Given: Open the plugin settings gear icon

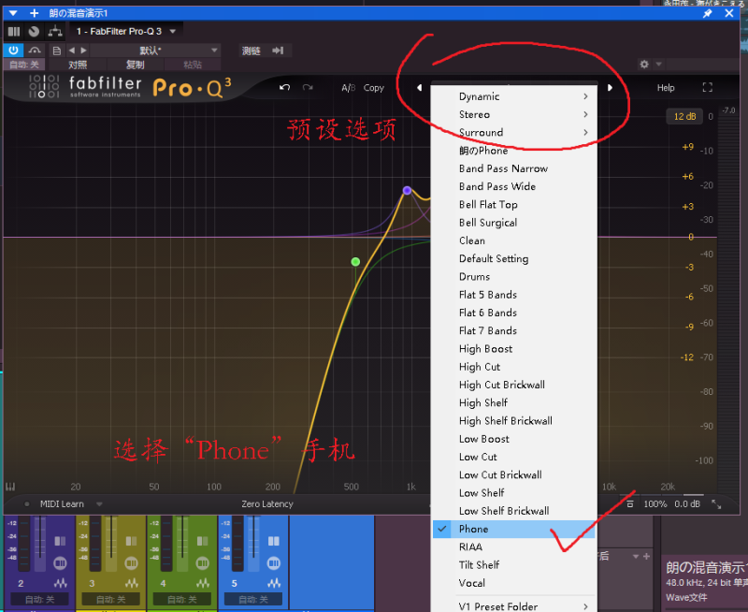Looking at the screenshot, I should [x=644, y=65].
